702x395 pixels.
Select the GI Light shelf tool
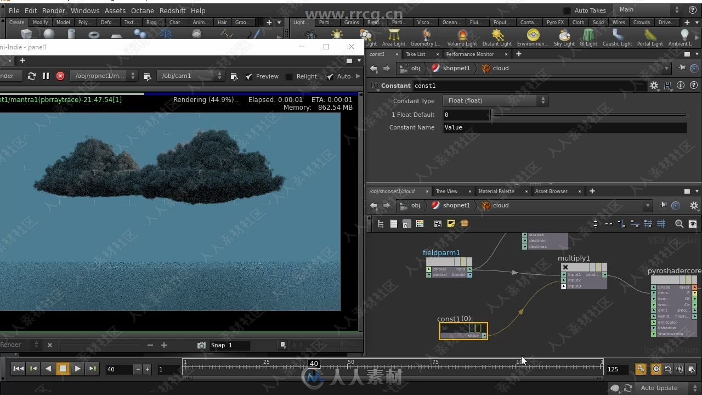[x=588, y=38]
